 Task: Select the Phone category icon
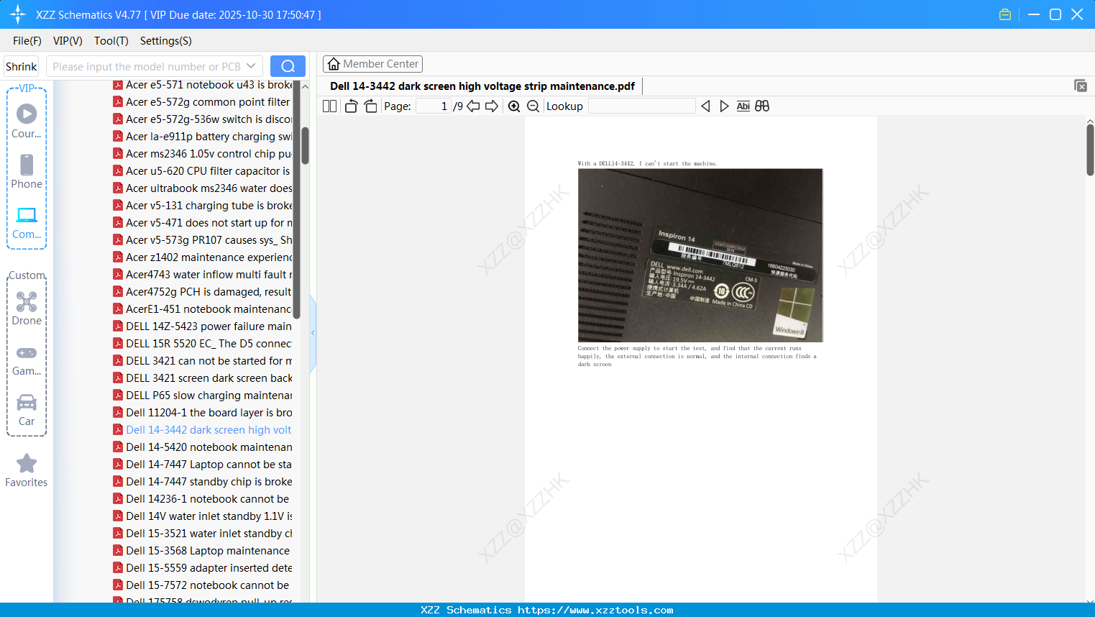[27, 171]
